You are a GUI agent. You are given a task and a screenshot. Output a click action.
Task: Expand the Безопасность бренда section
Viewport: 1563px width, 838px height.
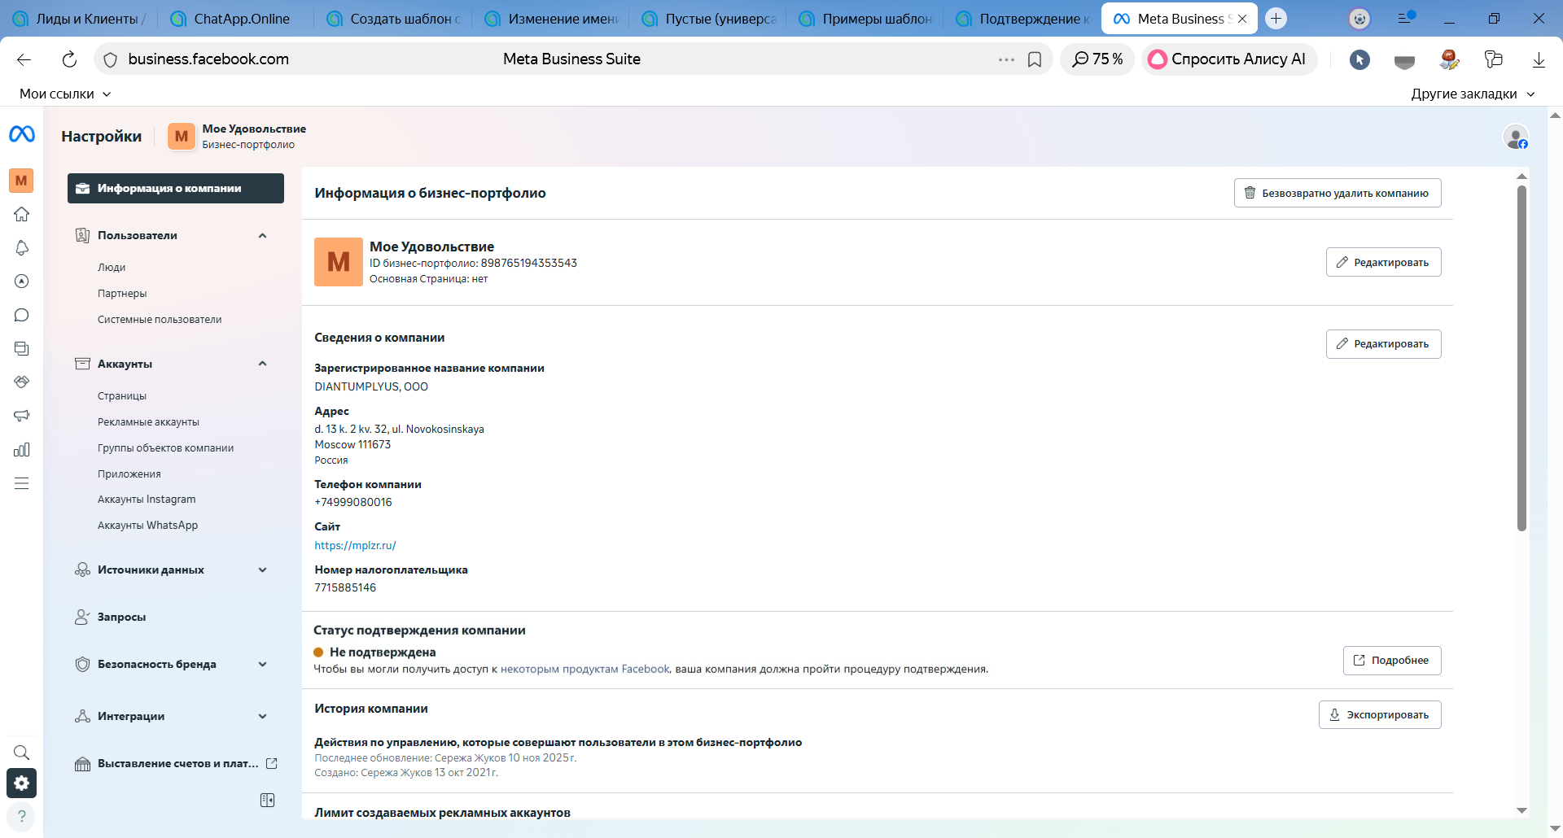[x=262, y=665]
